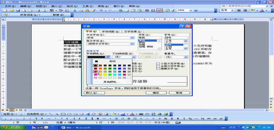Click the Insert WordArt icon
The width and height of the screenshot is (274, 130).
coord(88,114)
